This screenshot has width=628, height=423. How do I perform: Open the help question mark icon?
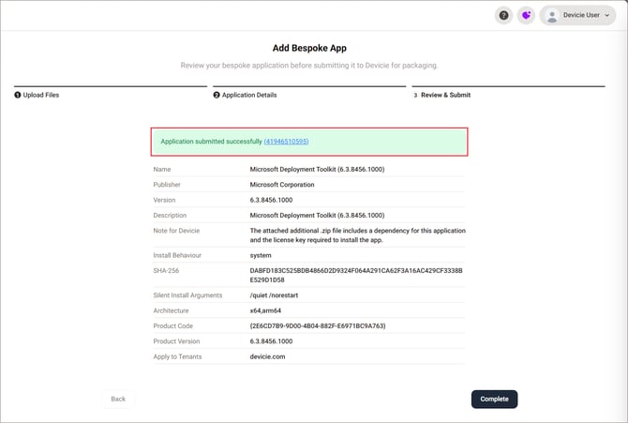point(504,15)
